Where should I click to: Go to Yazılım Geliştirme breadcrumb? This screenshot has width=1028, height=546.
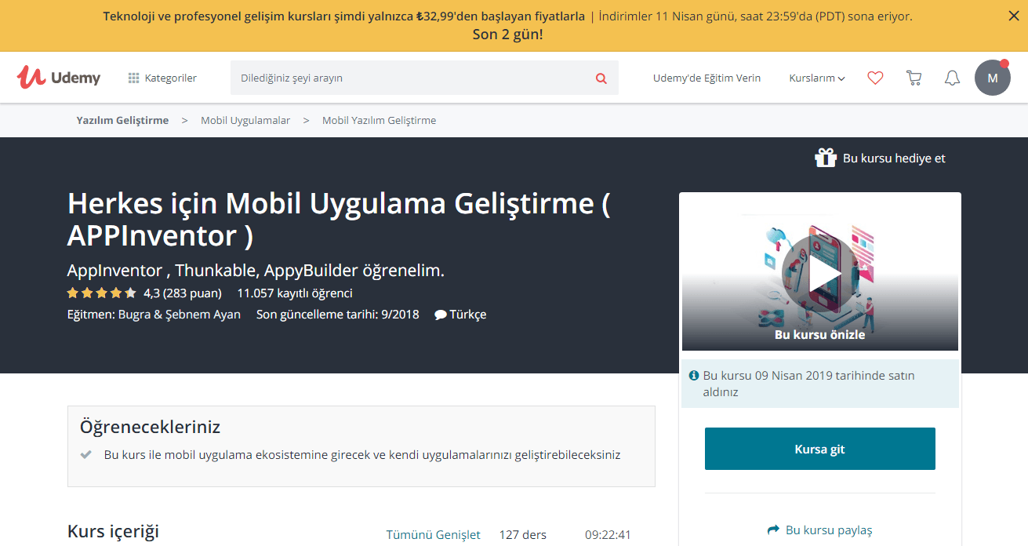coord(122,120)
